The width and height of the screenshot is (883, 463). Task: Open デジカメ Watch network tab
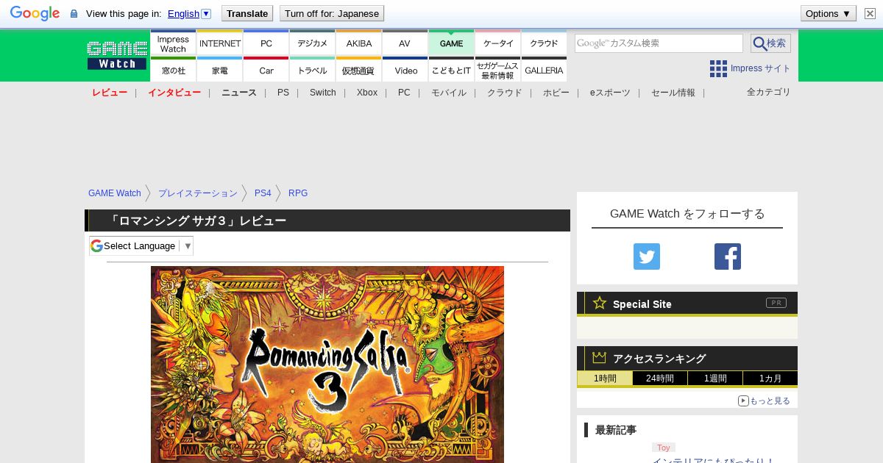coord(313,43)
